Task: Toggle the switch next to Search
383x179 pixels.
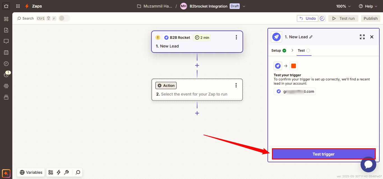Action: [x=64, y=18]
